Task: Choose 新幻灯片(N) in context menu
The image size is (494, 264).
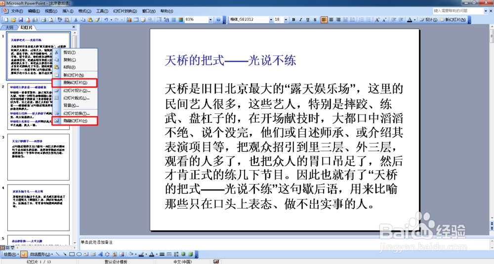Action: (75, 75)
